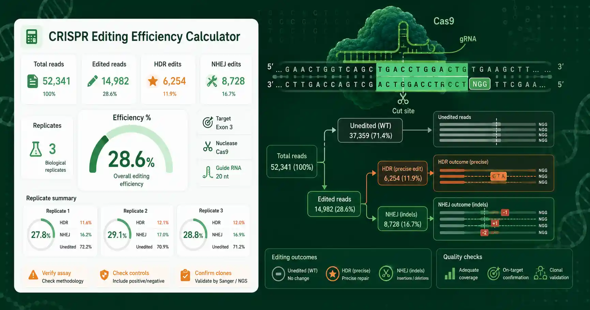590x310 pixels.
Task: Click the Guide RNA hairpin icon
Action: (x=208, y=172)
